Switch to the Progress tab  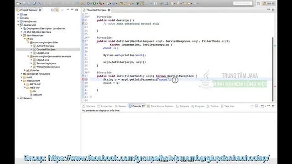pos(198,106)
